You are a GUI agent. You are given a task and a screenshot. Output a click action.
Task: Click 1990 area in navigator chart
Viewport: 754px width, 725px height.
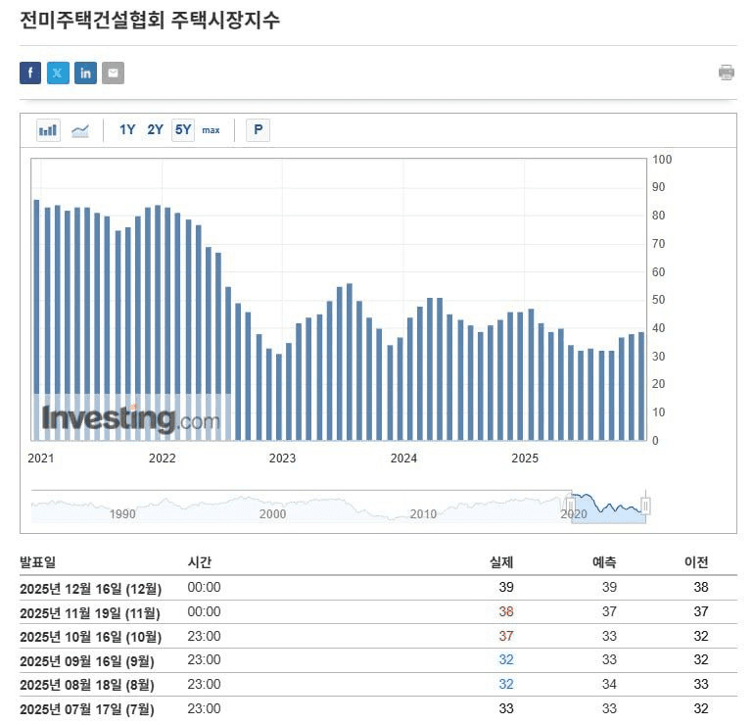tap(122, 509)
